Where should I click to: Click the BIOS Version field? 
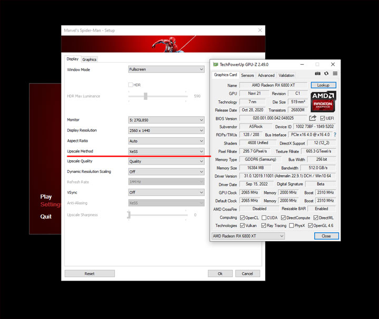coord(273,118)
